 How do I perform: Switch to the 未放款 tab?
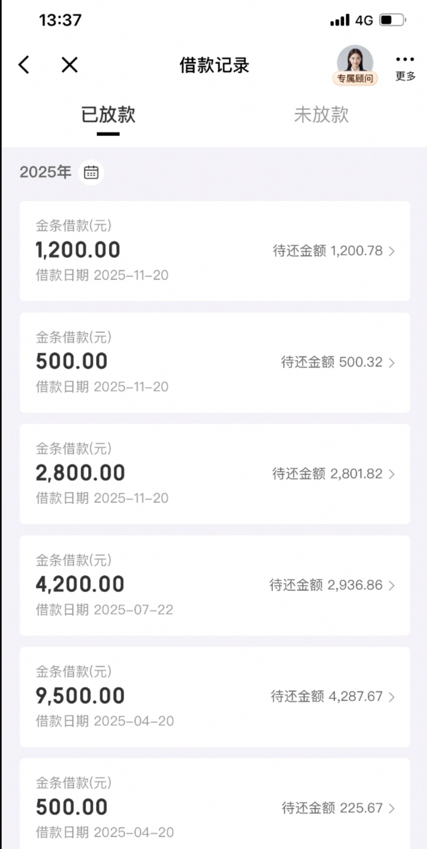321,115
